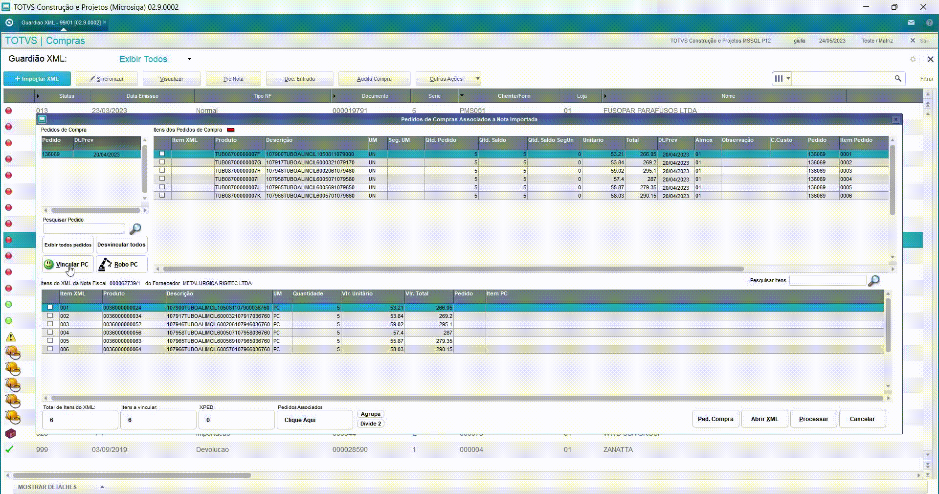Click the red indicator beside Itens dos Pedidos
The image size is (939, 494).
point(231,130)
